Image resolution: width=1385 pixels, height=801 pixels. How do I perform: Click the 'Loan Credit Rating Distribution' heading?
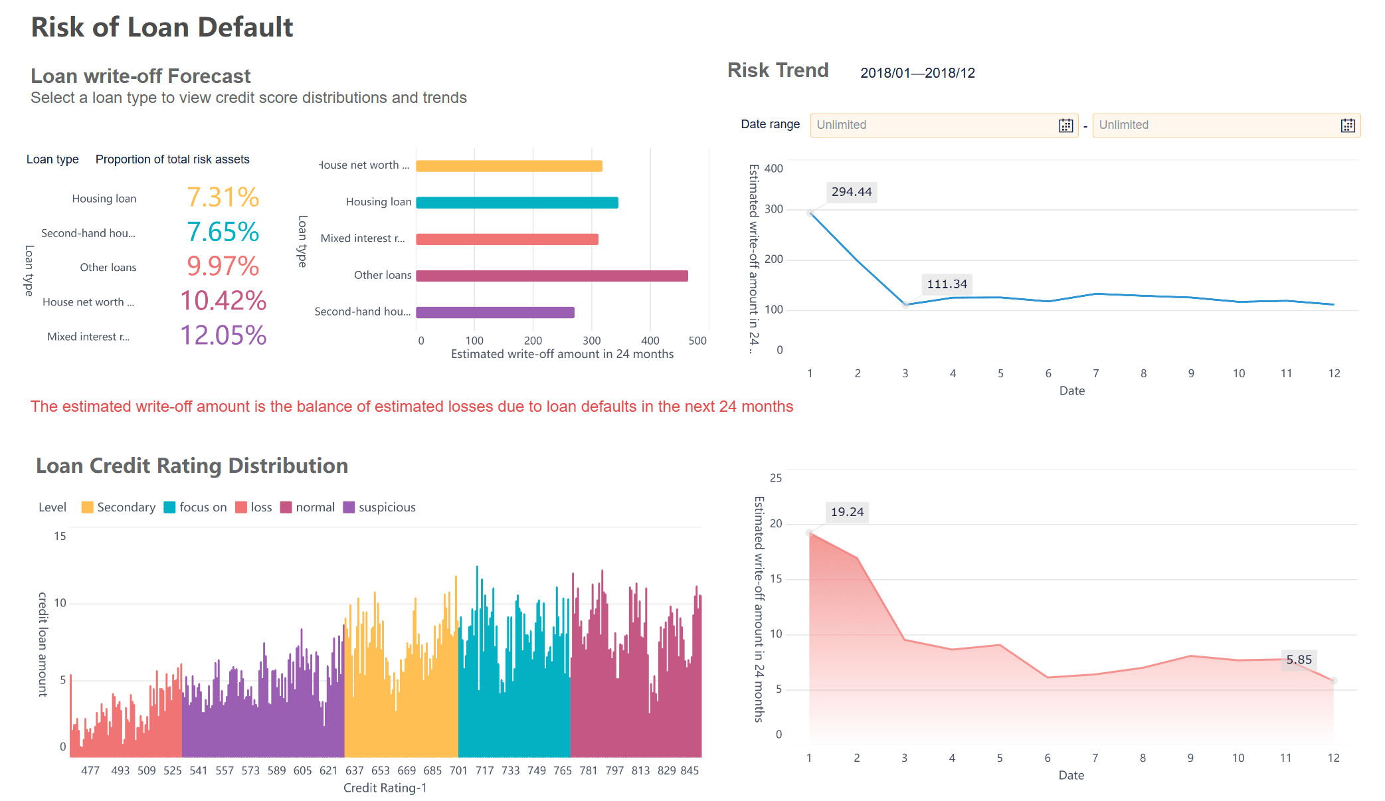coord(193,466)
